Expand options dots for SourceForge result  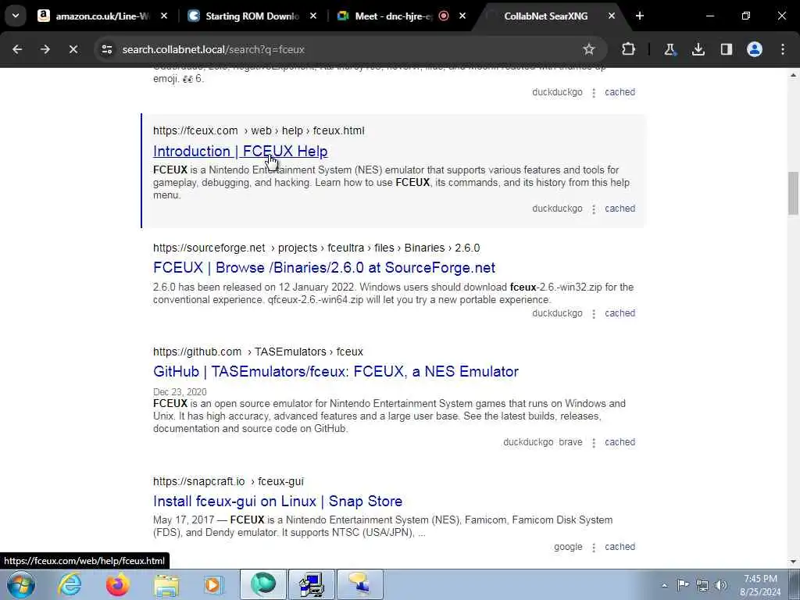[x=594, y=314]
